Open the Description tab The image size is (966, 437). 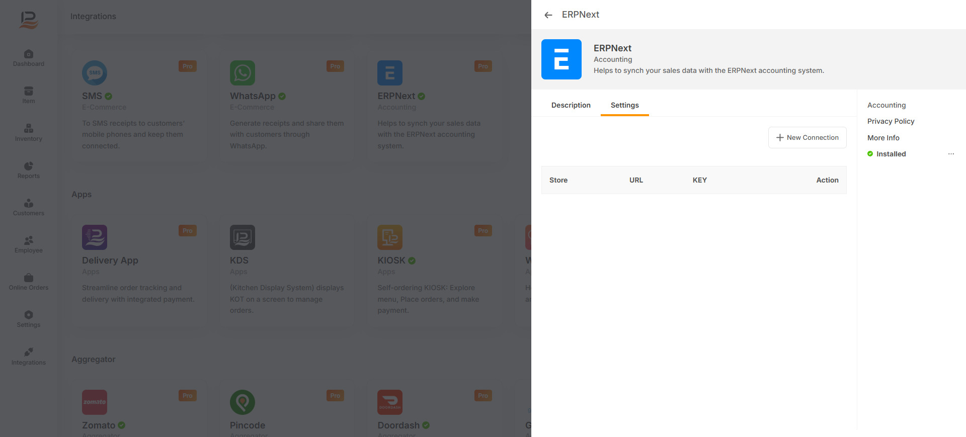coord(571,105)
